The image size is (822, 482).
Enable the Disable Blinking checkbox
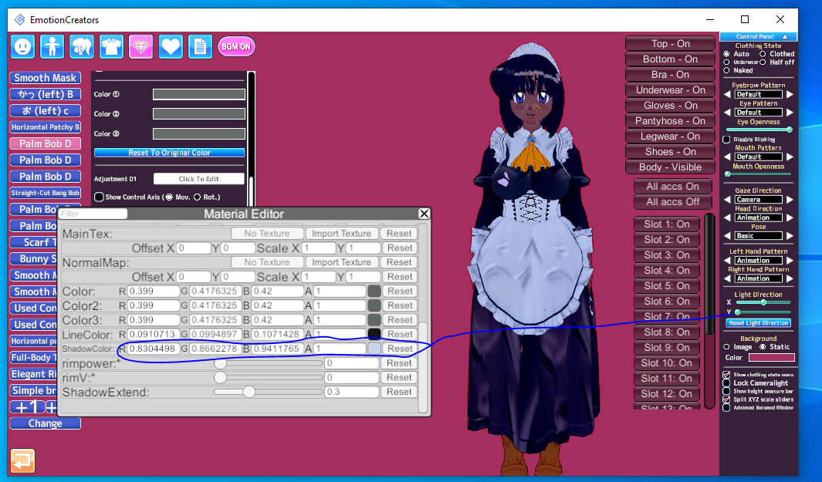[x=726, y=140]
